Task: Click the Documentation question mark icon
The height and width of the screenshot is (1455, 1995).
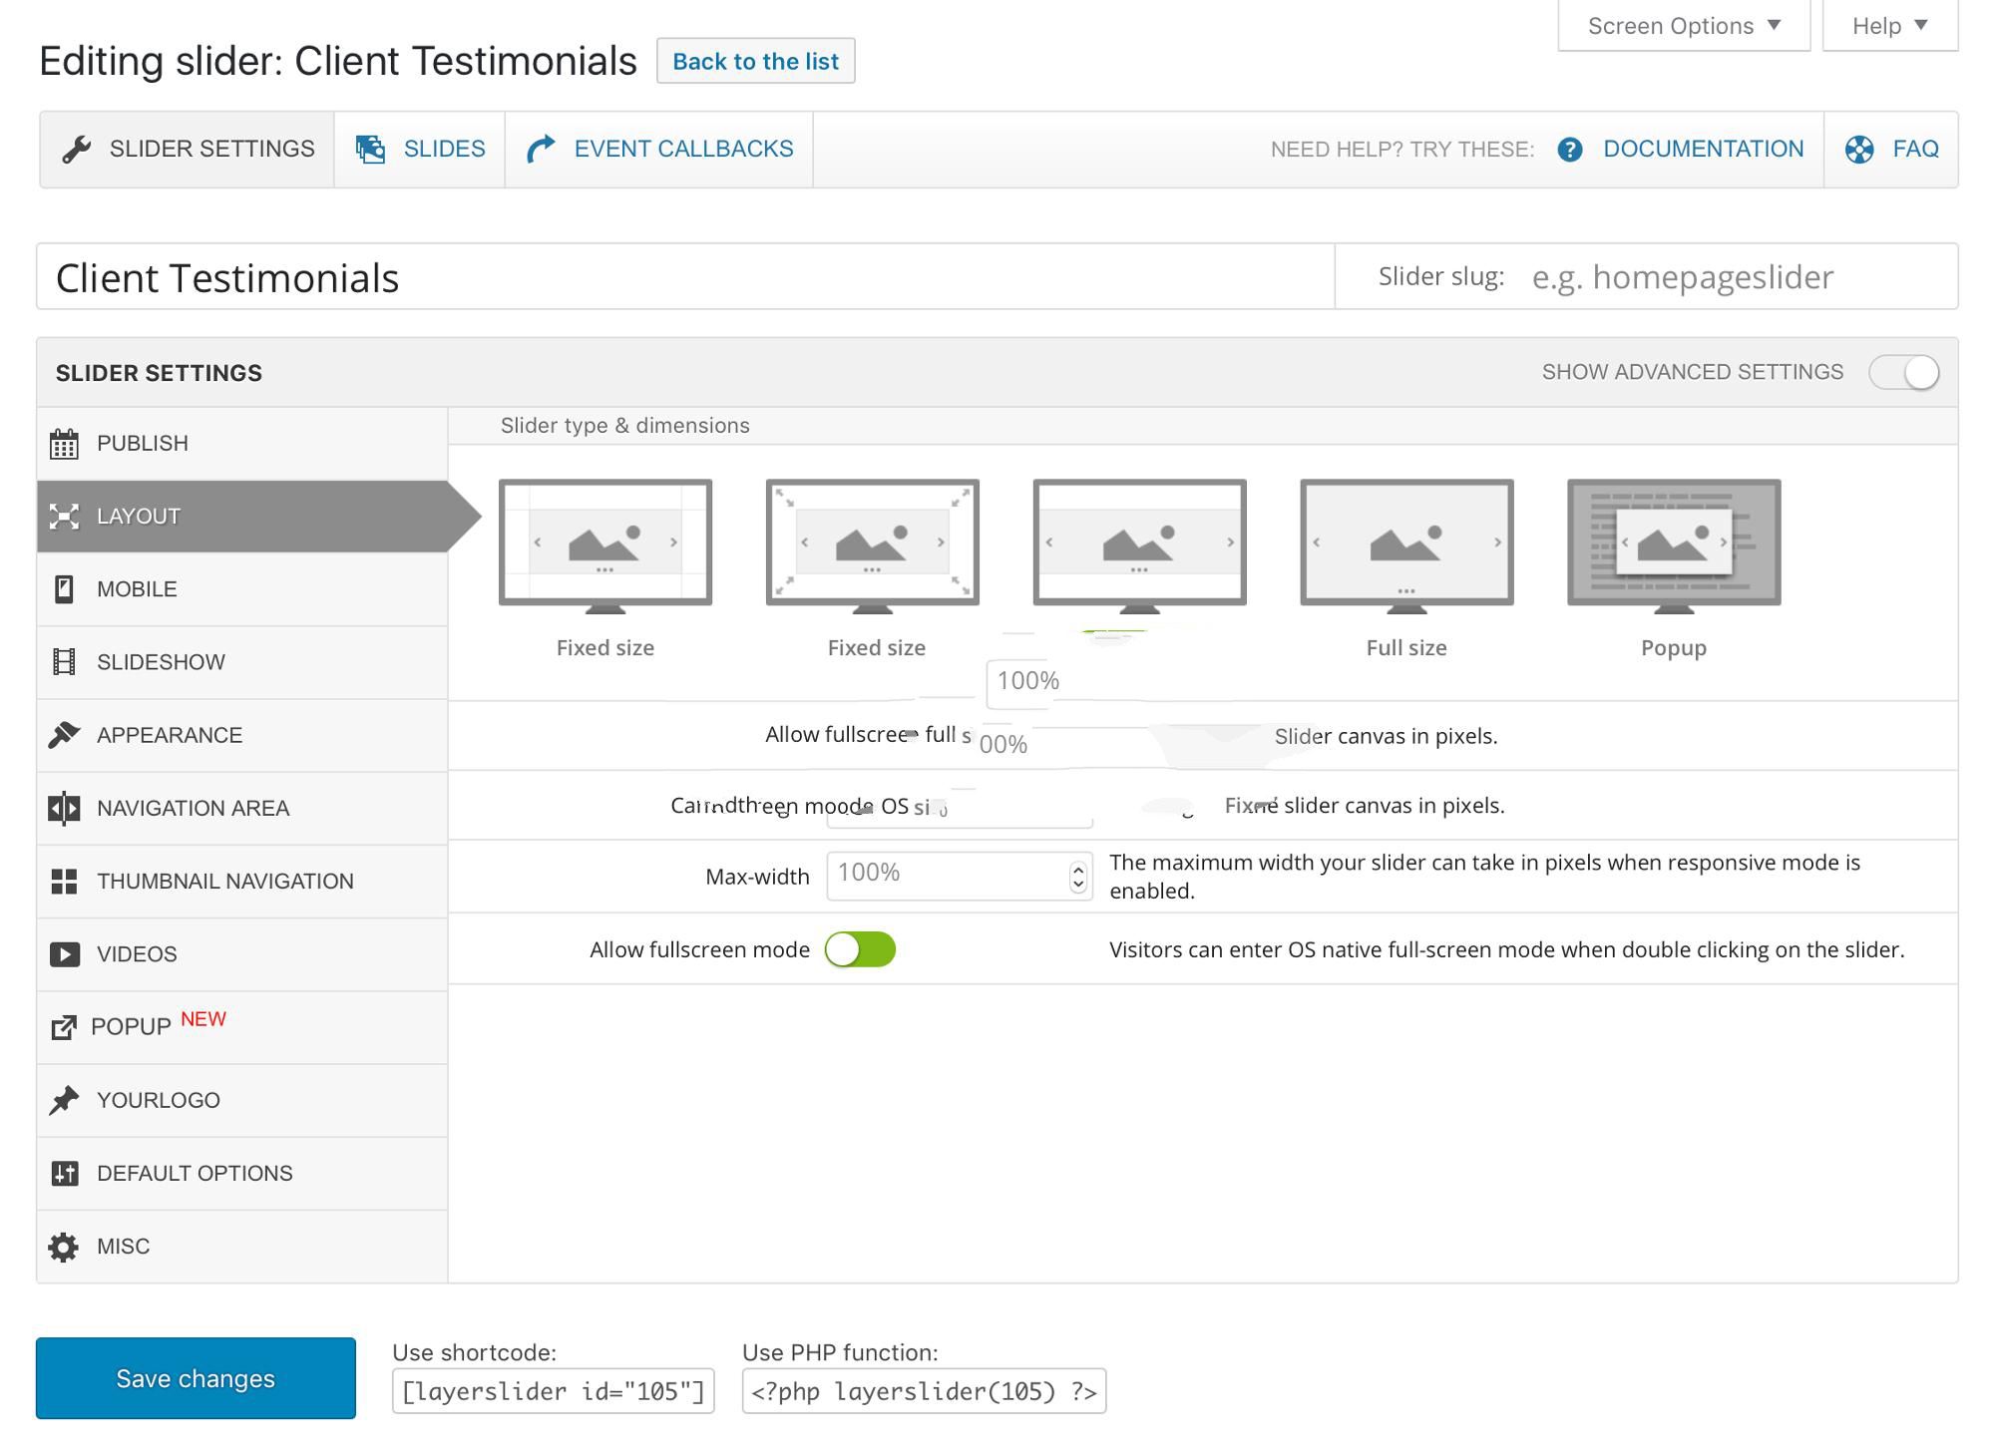Action: pos(1569,150)
